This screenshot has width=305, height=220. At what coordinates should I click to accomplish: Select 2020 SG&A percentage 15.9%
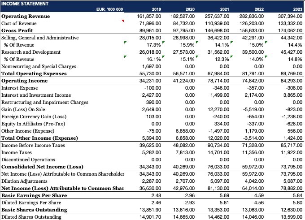click(x=187, y=45)
